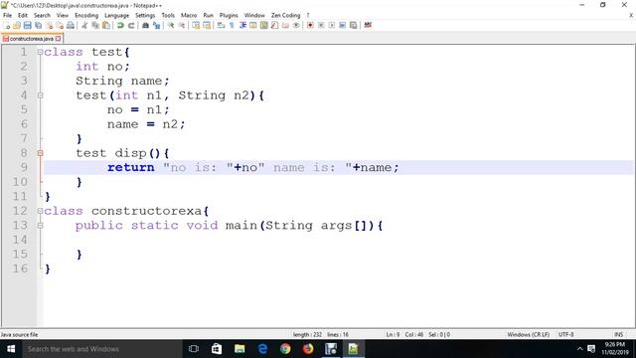Open the Macro menu

pos(189,16)
